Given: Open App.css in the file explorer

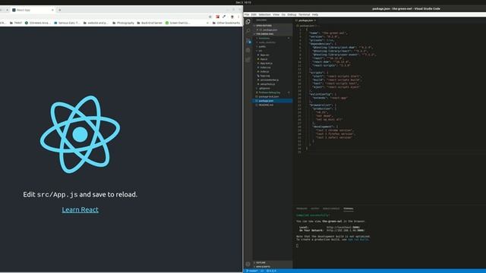Looking at the screenshot, I should [273, 55].
